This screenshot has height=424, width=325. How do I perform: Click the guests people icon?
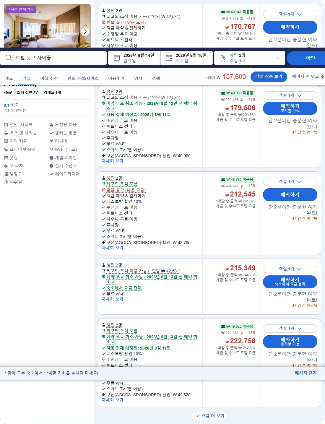(x=223, y=58)
